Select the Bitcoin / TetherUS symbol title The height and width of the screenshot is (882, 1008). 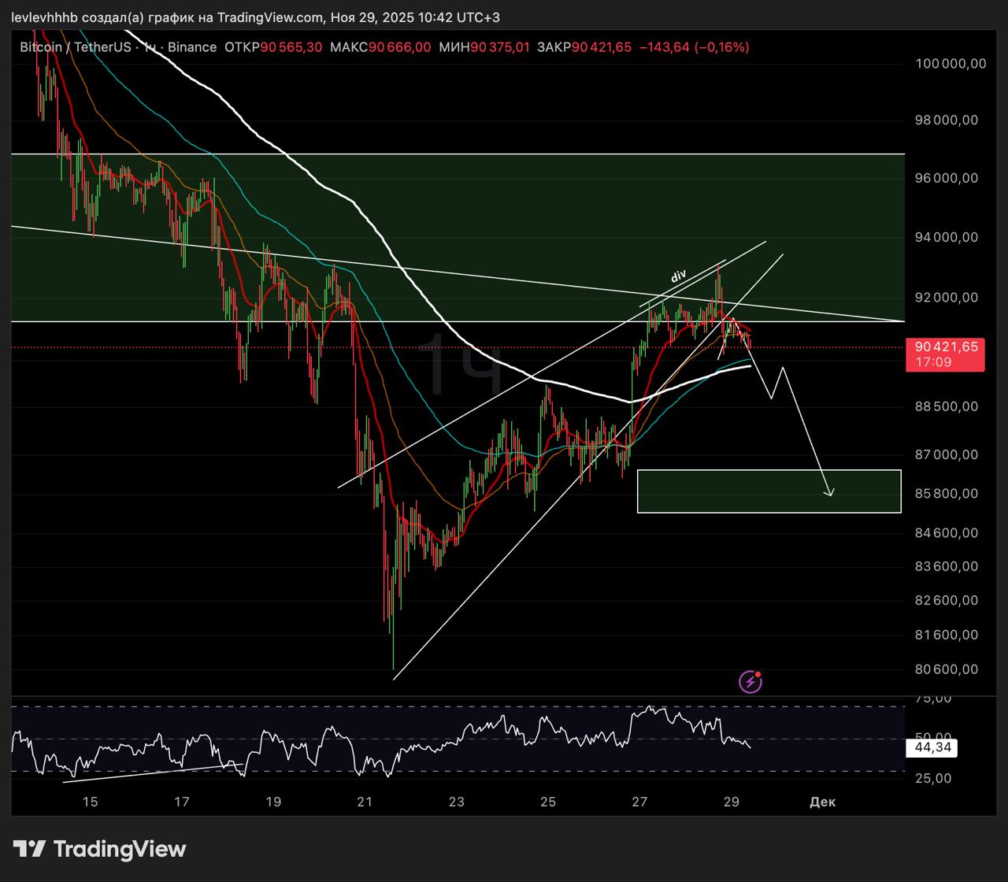click(x=76, y=47)
